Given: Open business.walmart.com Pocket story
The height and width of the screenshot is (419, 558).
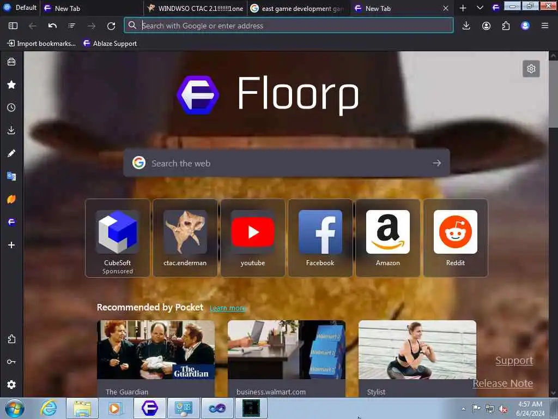Looking at the screenshot, I should point(287,358).
